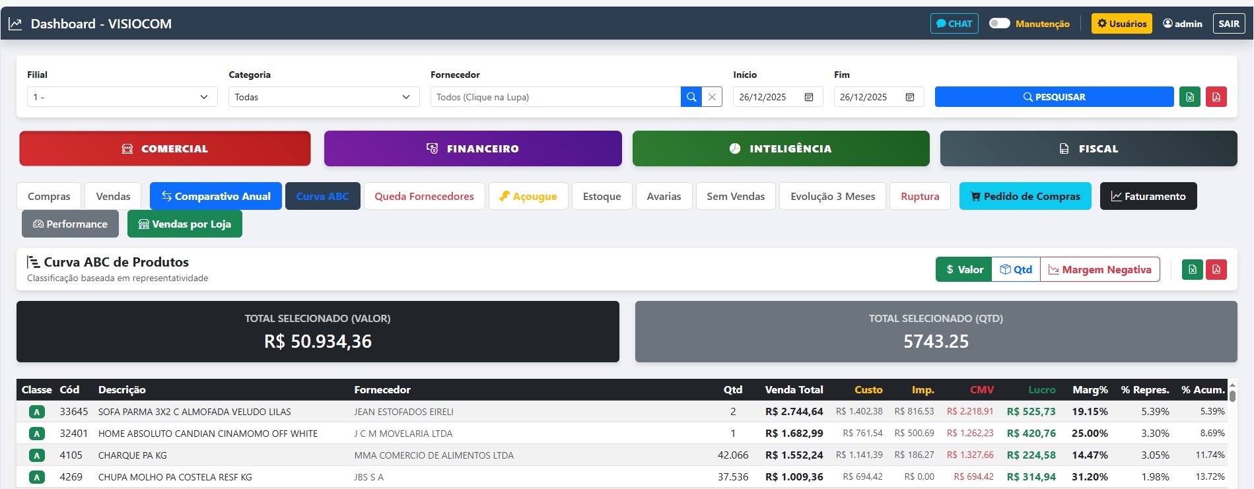This screenshot has width=1254, height=489.
Task: Open the Categoria dropdown
Action: [x=324, y=97]
